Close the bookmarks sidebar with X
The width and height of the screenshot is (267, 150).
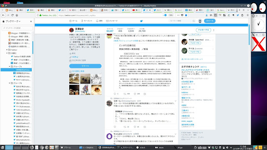click(31, 21)
